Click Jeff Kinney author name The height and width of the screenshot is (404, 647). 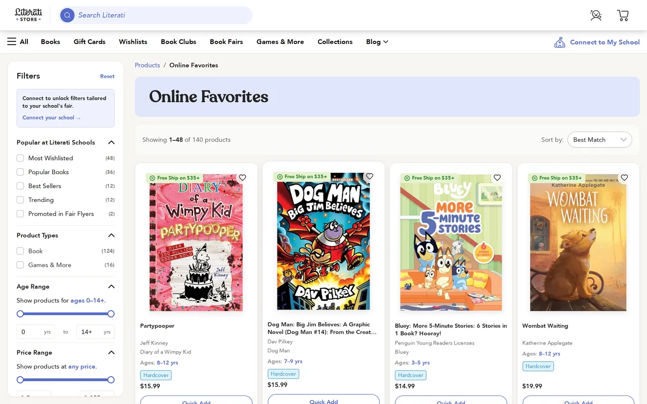(x=154, y=343)
